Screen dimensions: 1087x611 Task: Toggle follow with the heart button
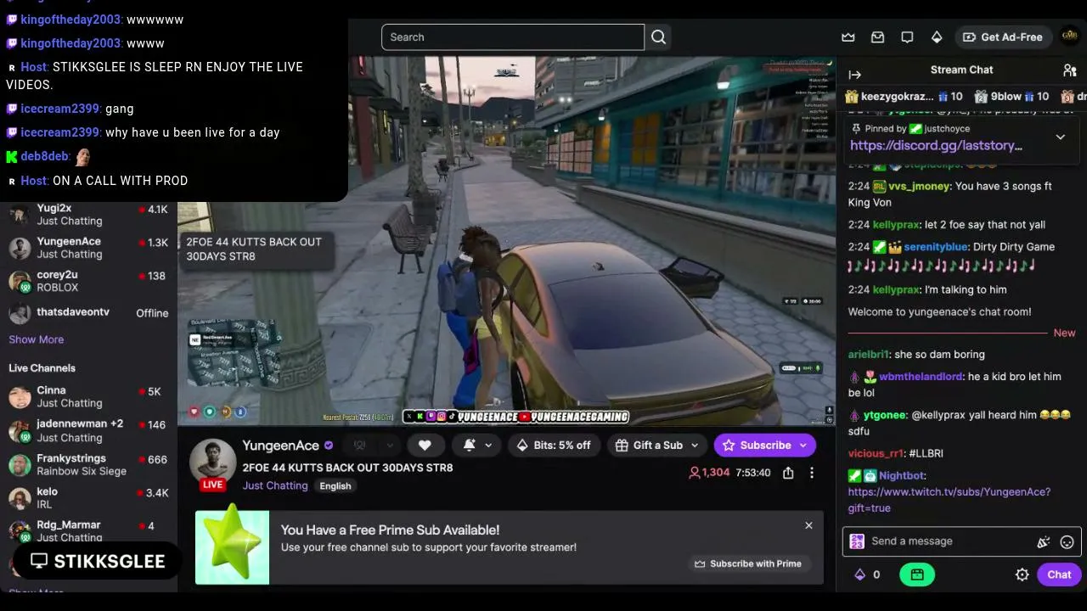pyautogui.click(x=425, y=446)
